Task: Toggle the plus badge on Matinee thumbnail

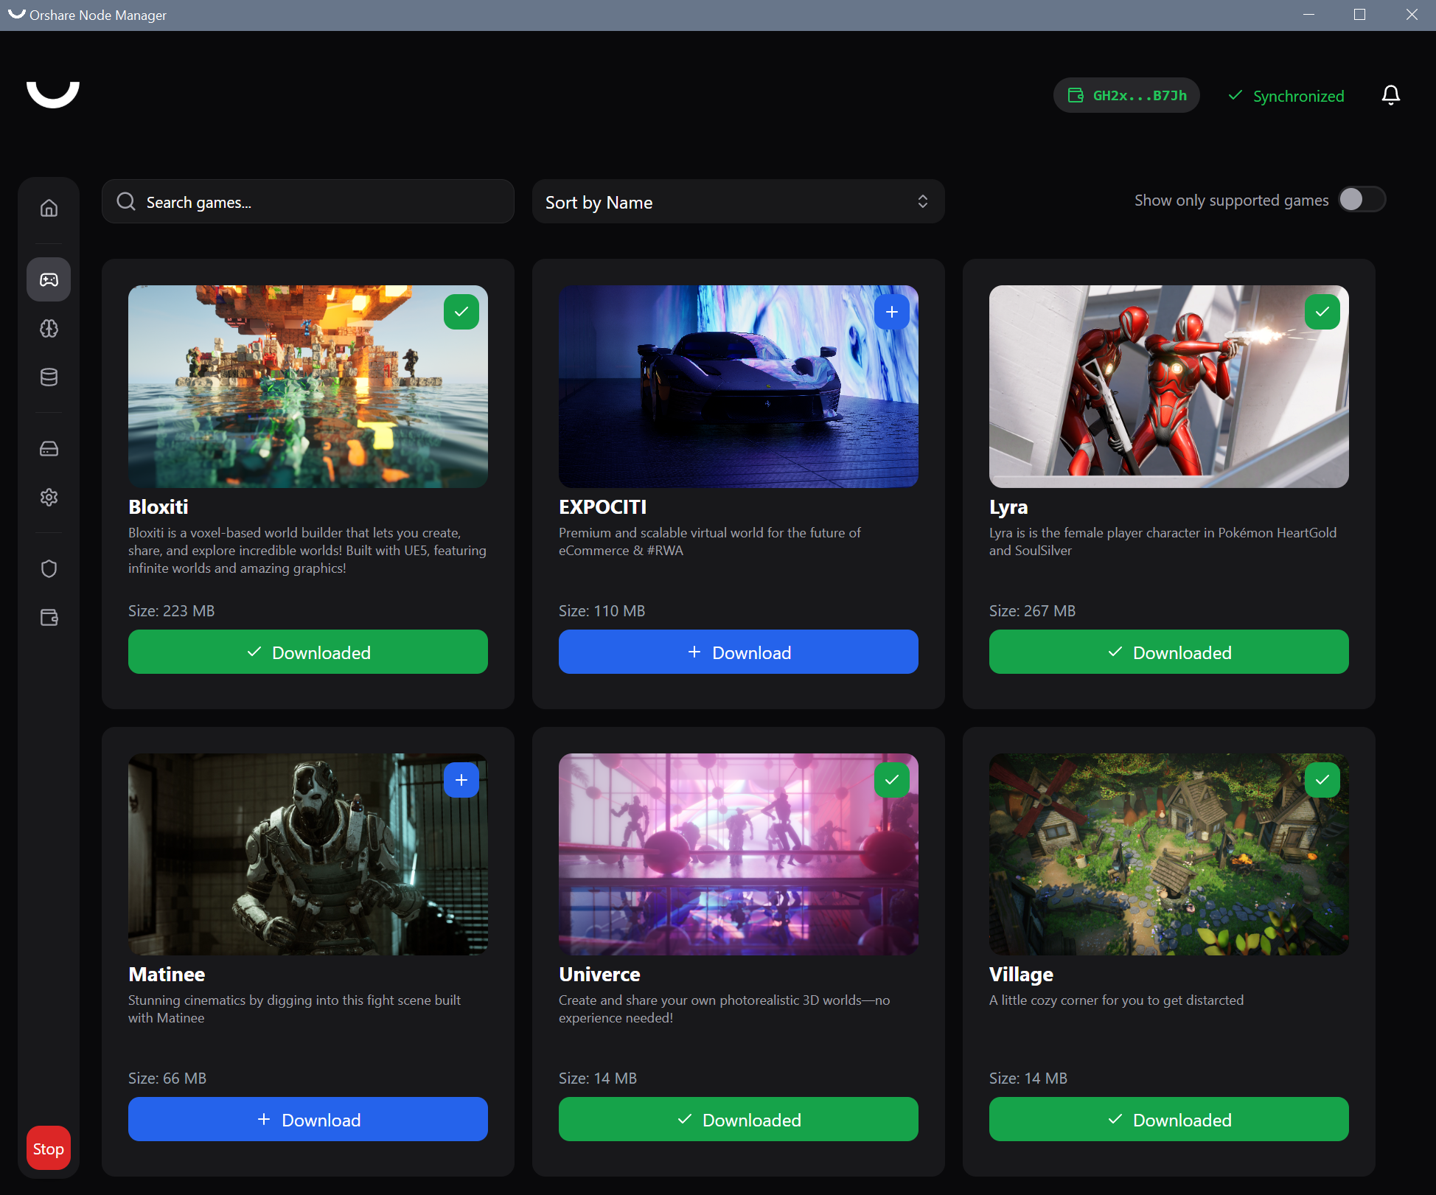Action: [461, 780]
